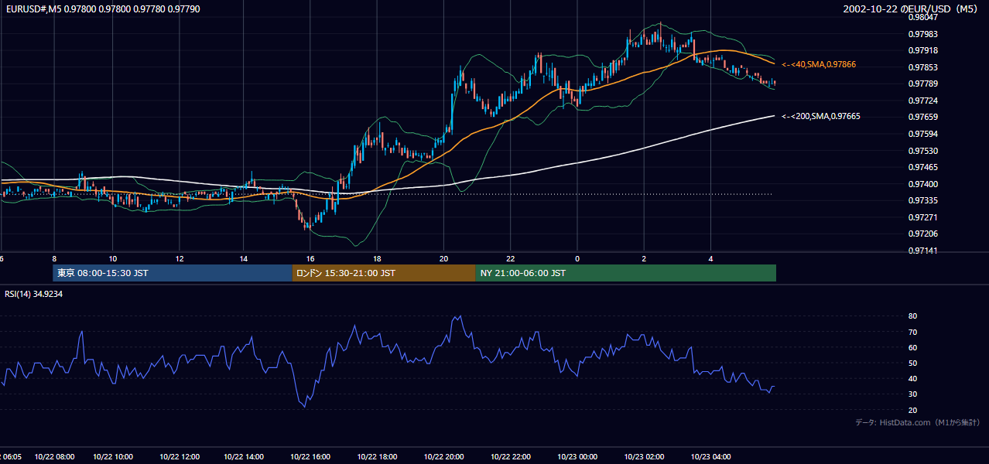Click the RSI(14) 34.9234 indicator label
The width and height of the screenshot is (989, 464).
(x=33, y=294)
